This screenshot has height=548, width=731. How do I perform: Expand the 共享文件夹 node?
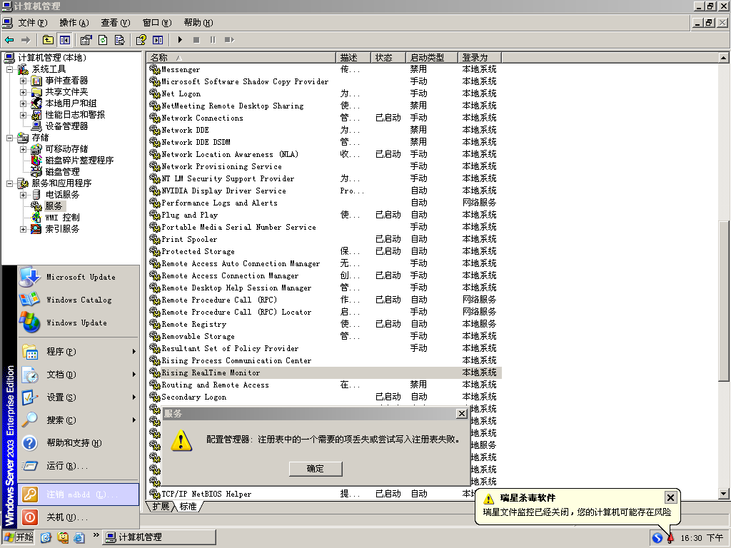[x=23, y=92]
